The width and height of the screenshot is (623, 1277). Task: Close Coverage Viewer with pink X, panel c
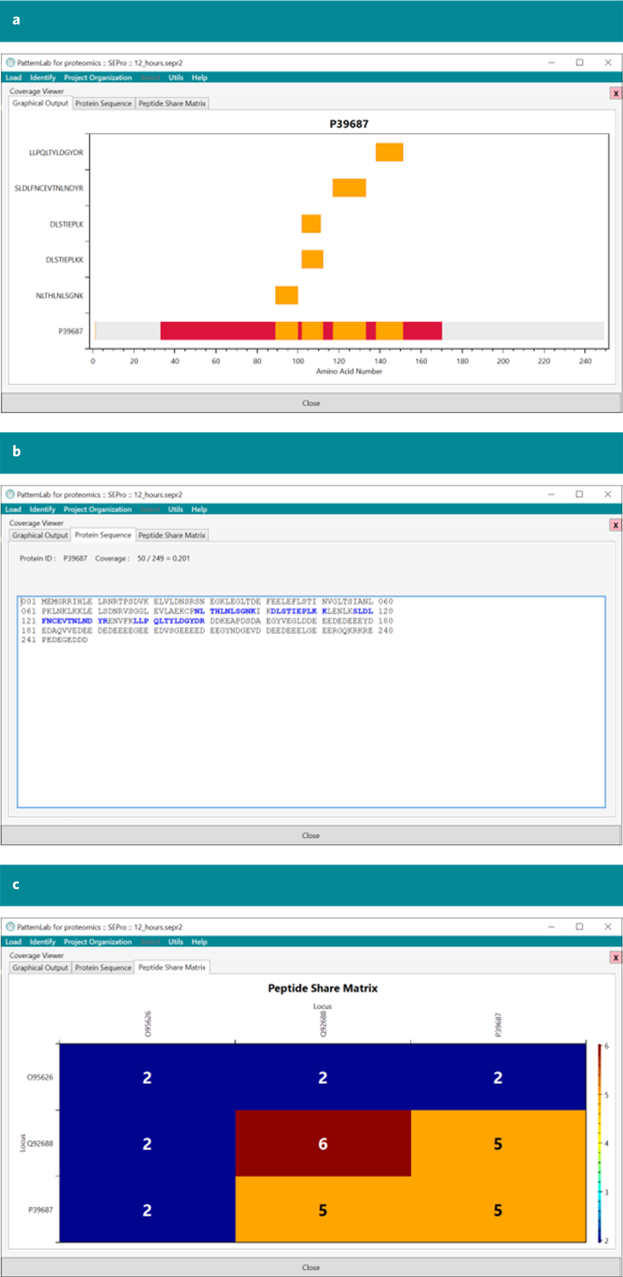click(615, 957)
